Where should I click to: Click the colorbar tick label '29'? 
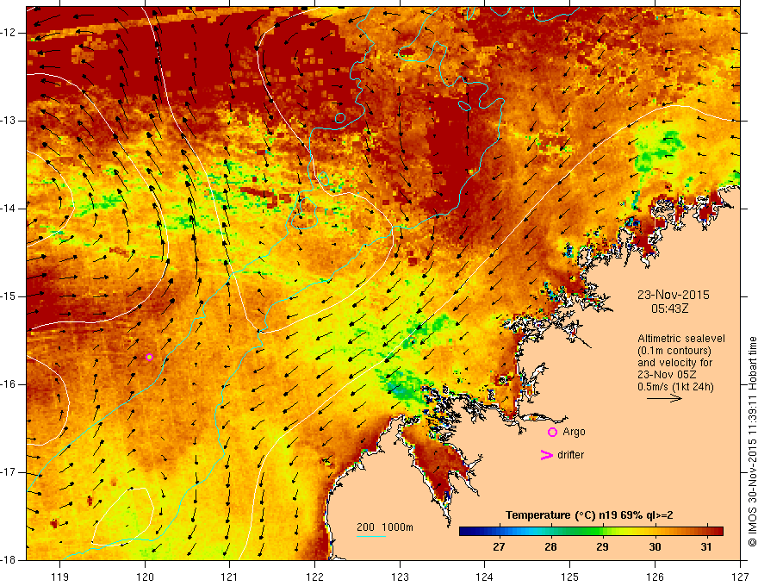click(602, 547)
